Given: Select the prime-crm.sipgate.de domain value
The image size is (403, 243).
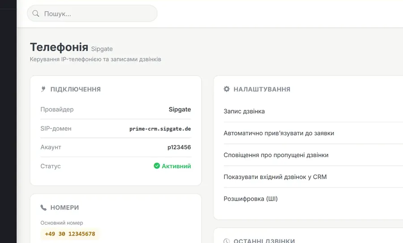Looking at the screenshot, I should pos(160,129).
